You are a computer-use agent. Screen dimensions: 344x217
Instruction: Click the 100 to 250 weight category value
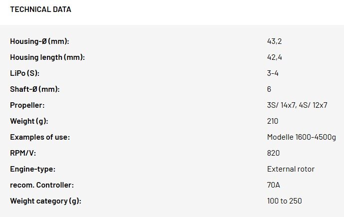pos(284,201)
